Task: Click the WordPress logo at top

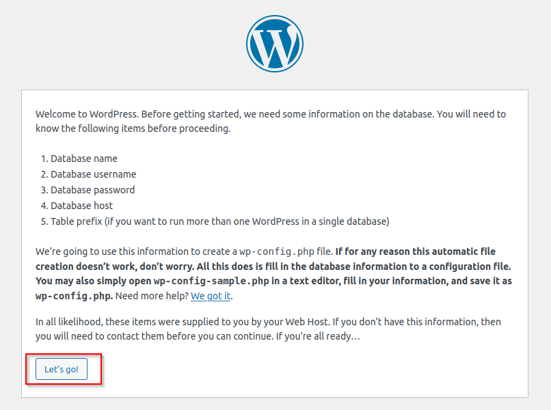Action: pyautogui.click(x=274, y=44)
